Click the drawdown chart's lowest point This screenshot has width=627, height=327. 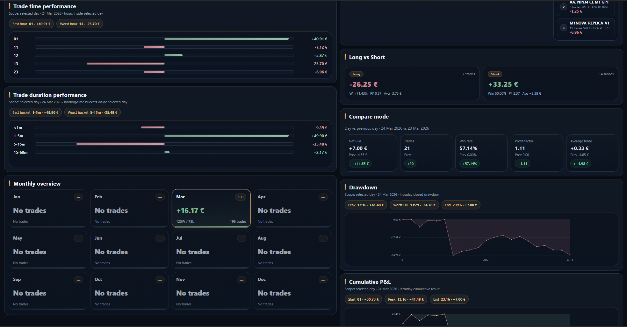pyautogui.click(x=453, y=255)
